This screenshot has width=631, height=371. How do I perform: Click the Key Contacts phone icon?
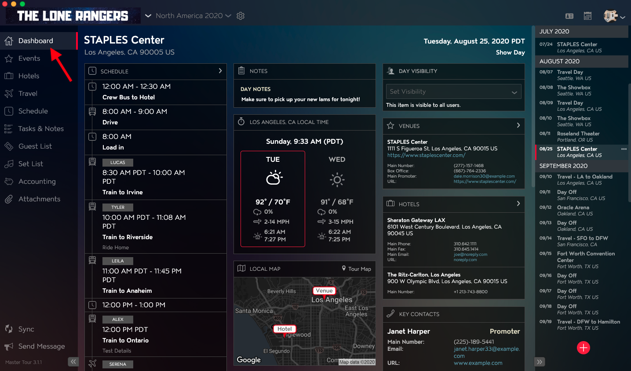point(390,313)
